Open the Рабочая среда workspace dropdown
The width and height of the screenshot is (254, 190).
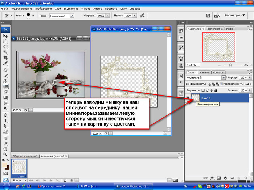[234, 15]
